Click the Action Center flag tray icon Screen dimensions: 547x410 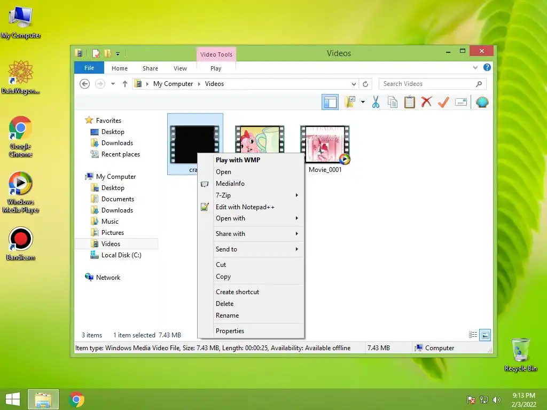pyautogui.click(x=471, y=400)
